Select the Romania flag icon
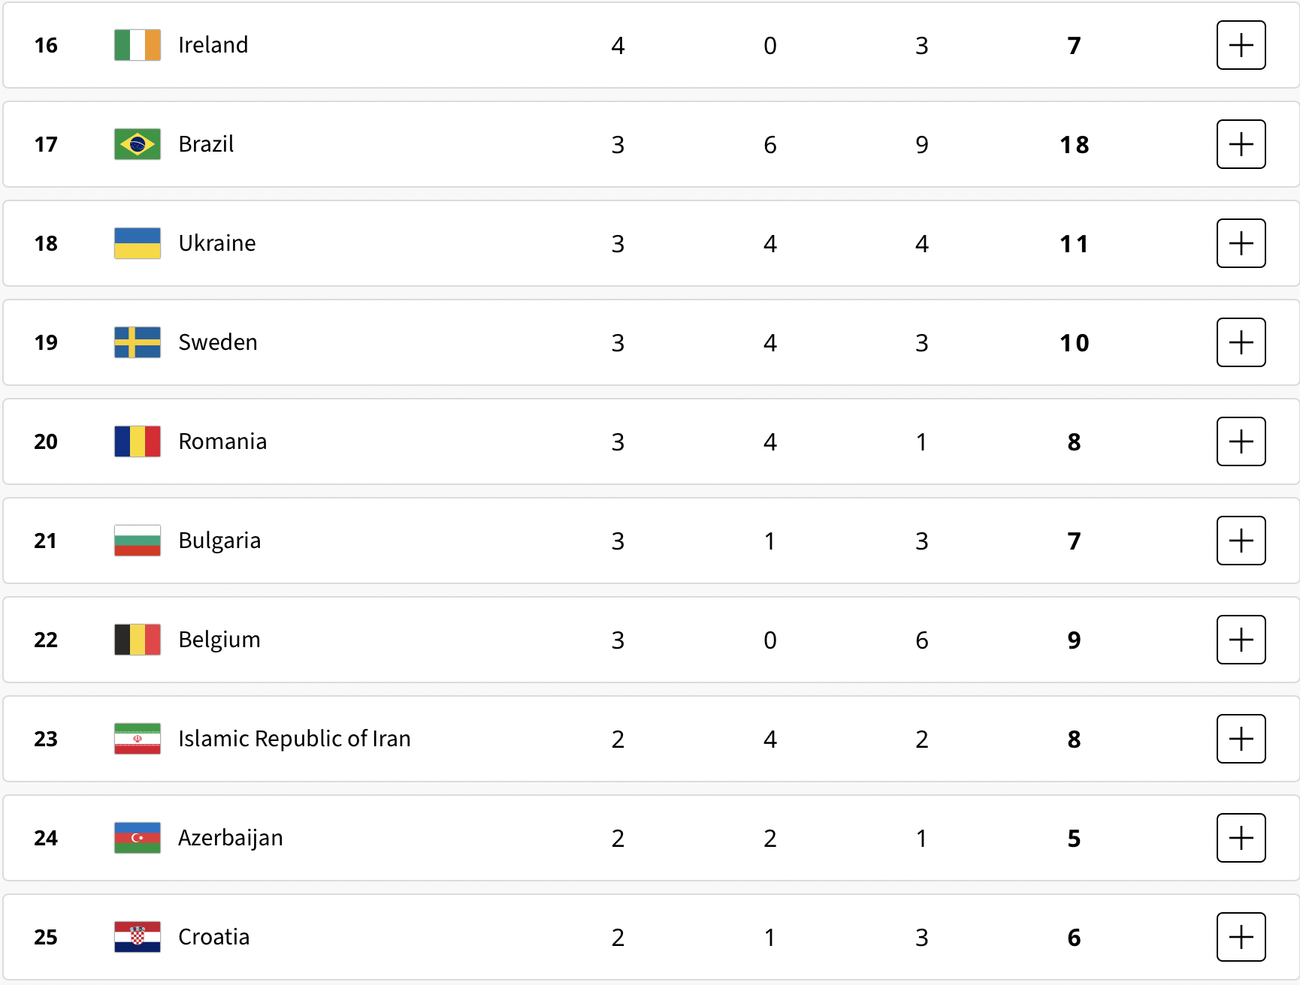 point(138,441)
